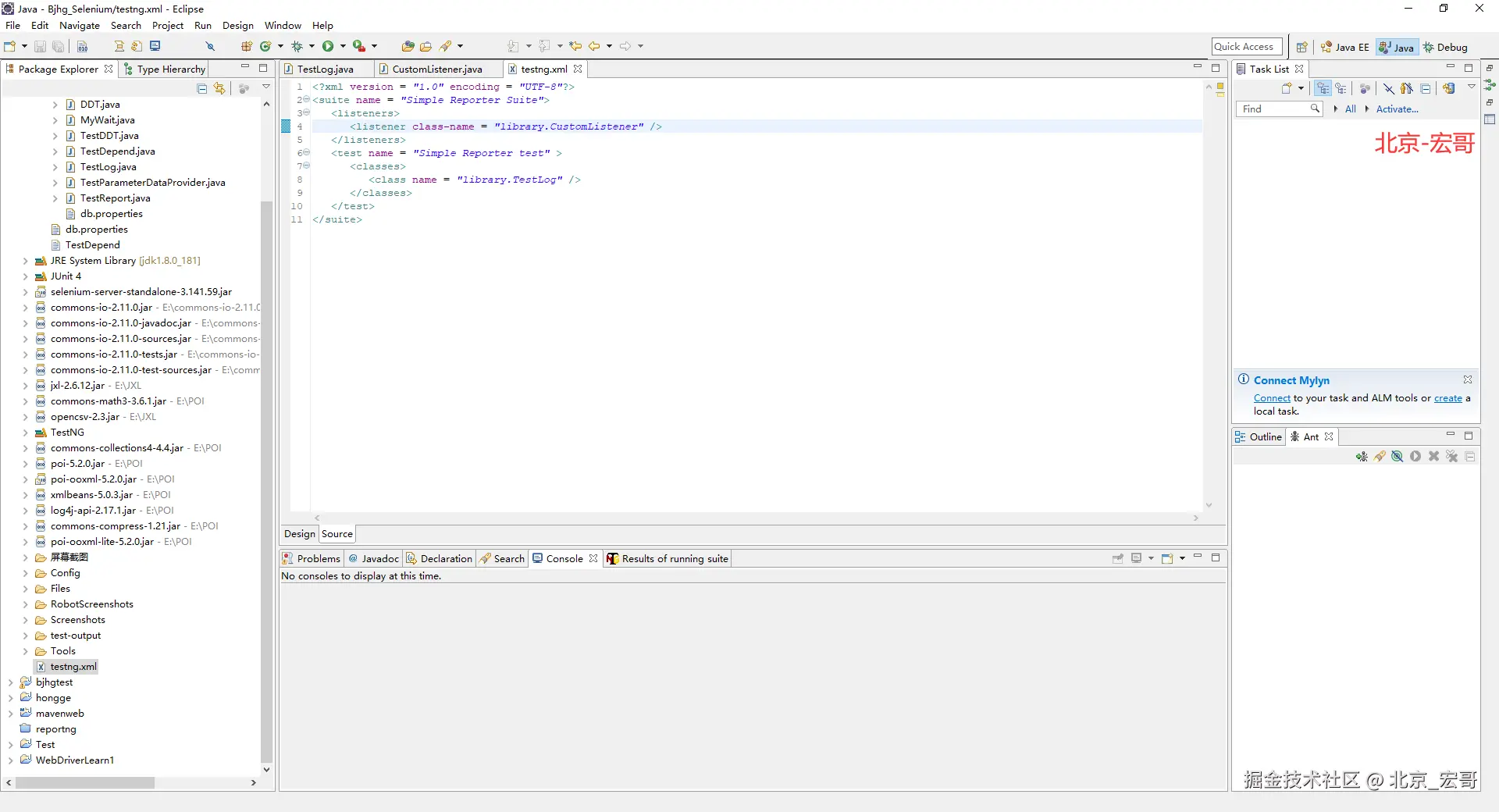Click Activate... link in Task List
This screenshot has width=1499, height=812.
(x=1397, y=109)
